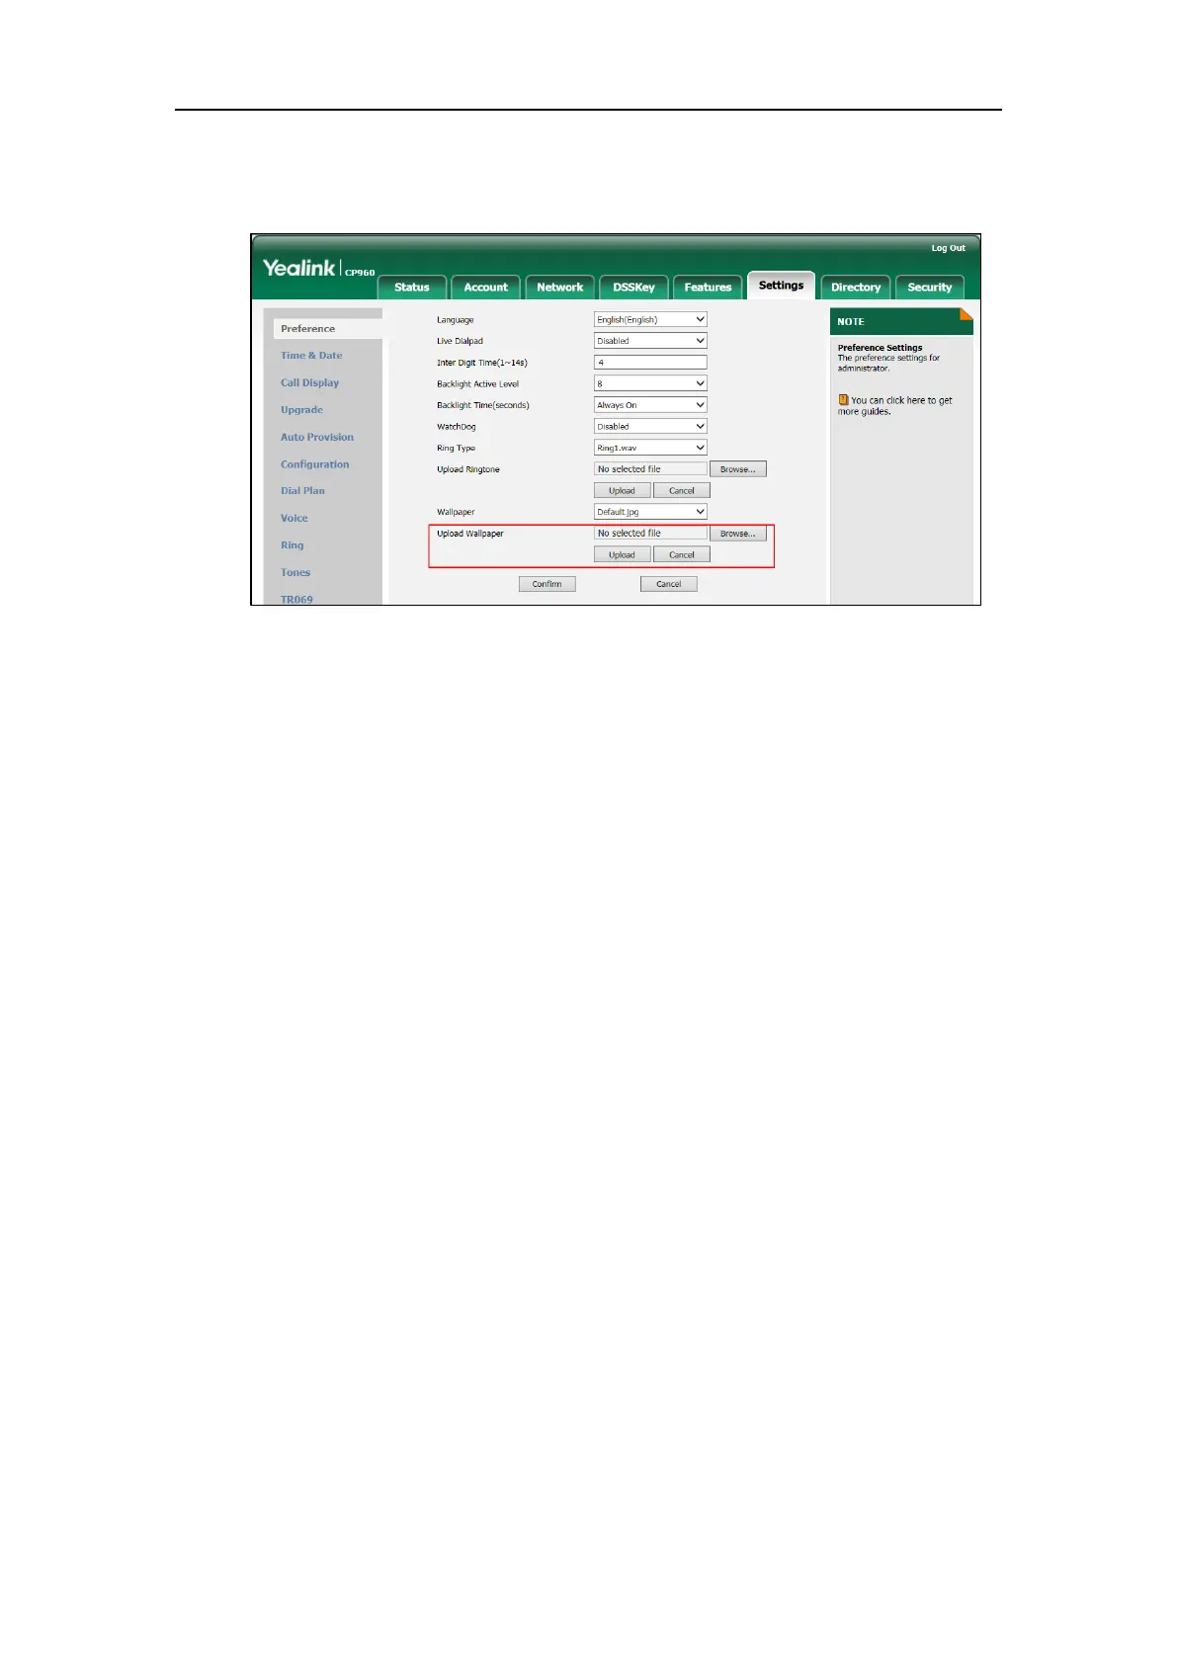Open Configuration in the sidebar
This screenshot has height=1664, width=1177.
[x=314, y=464]
